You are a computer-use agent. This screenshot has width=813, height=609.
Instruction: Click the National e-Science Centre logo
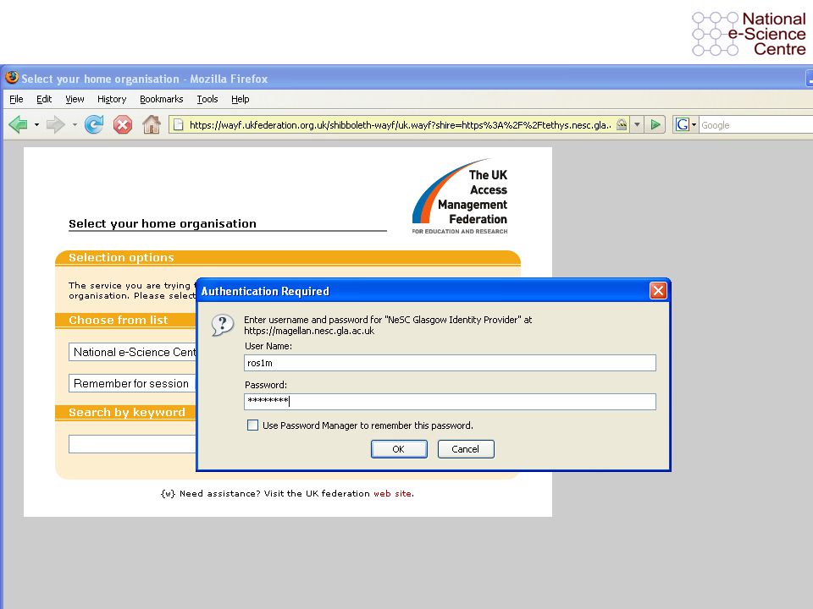click(749, 34)
